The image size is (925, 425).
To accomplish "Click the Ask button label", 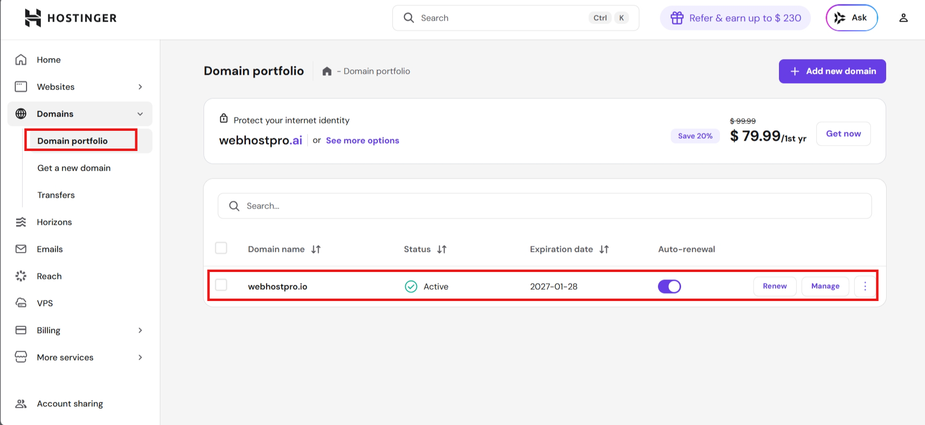I will [x=859, y=18].
